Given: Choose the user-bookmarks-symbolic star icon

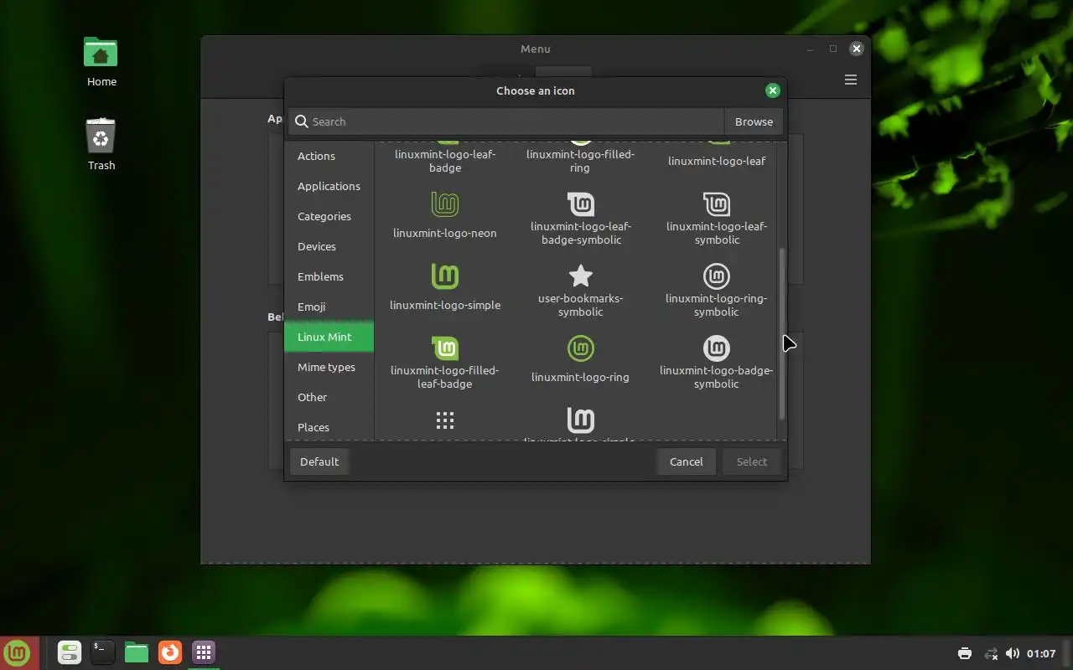Looking at the screenshot, I should coord(580,276).
